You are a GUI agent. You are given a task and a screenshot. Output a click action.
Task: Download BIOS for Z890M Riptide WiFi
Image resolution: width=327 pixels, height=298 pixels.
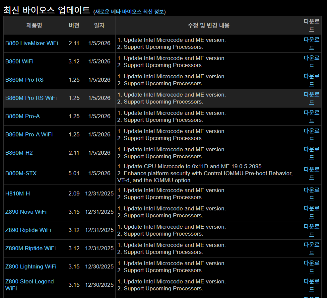pyautogui.click(x=311, y=249)
